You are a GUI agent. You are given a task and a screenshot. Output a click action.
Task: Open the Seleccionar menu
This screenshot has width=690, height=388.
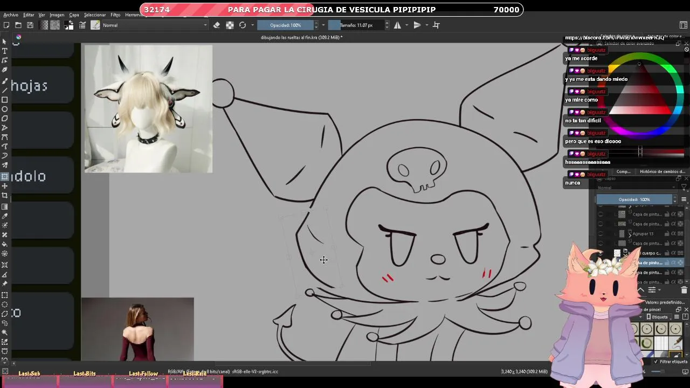(x=95, y=15)
